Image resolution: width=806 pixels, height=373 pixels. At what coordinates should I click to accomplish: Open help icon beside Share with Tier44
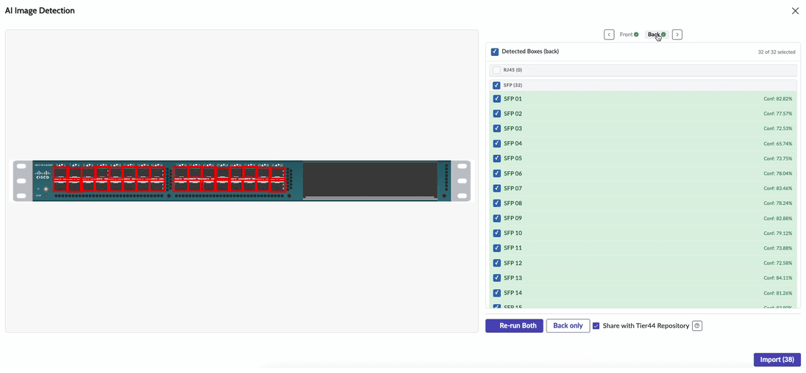(x=697, y=326)
